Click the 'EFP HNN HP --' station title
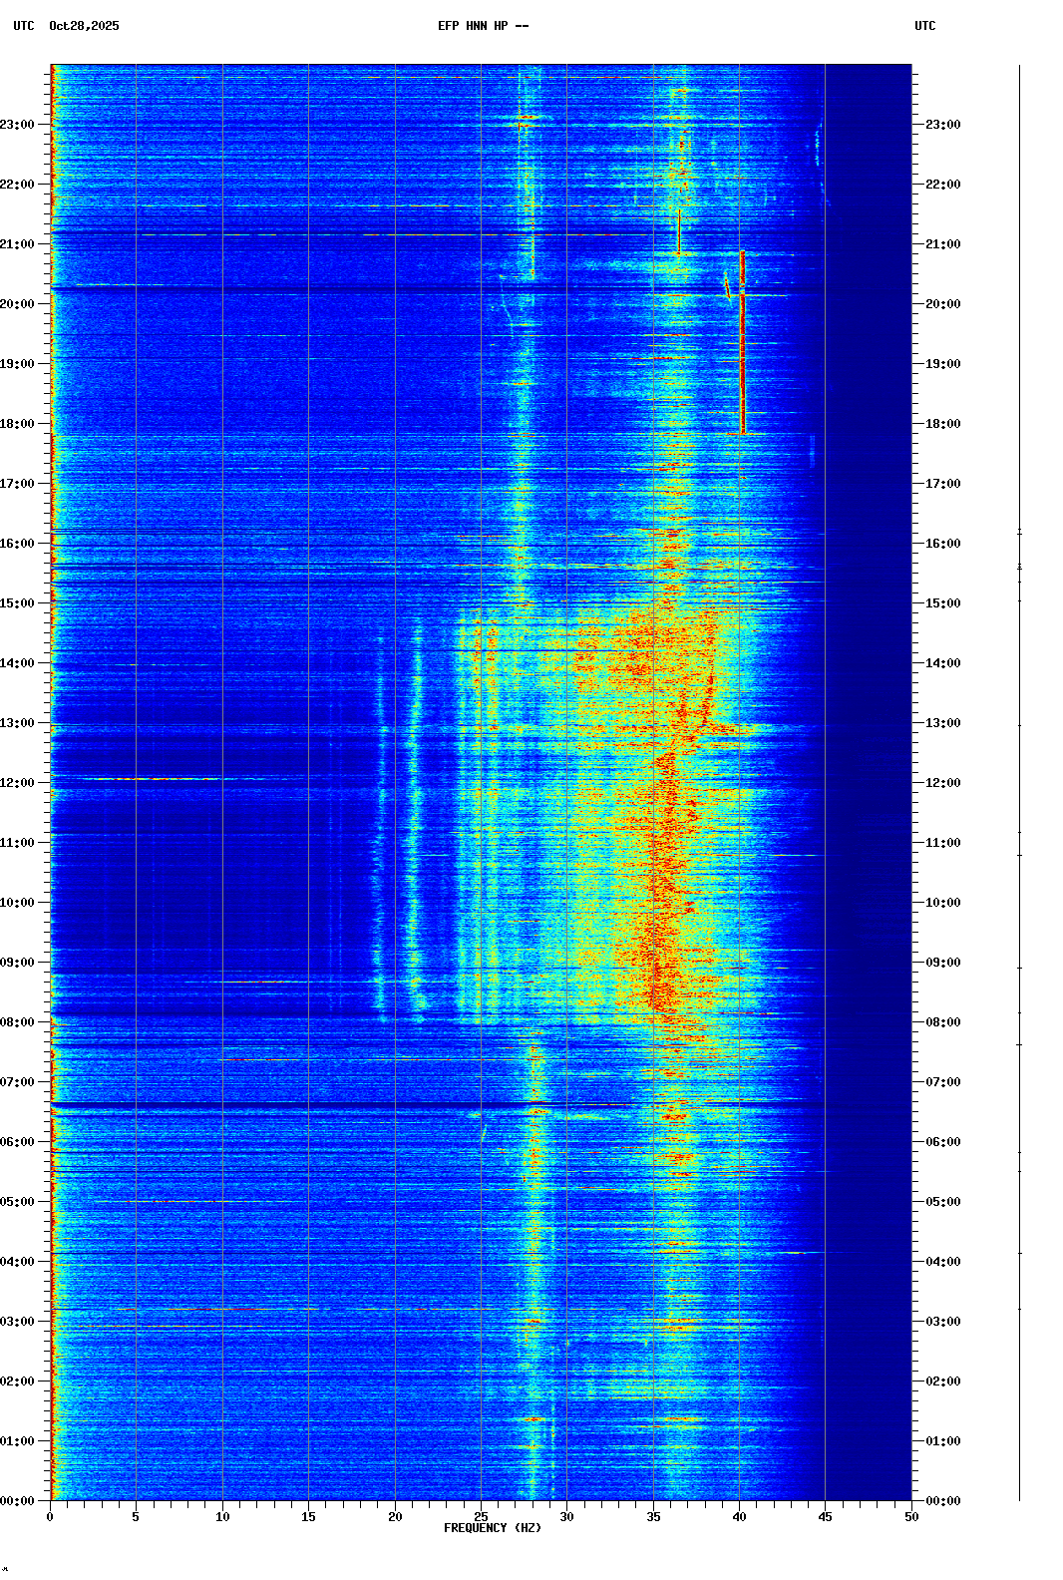The height and width of the screenshot is (1580, 1063). click(x=483, y=26)
